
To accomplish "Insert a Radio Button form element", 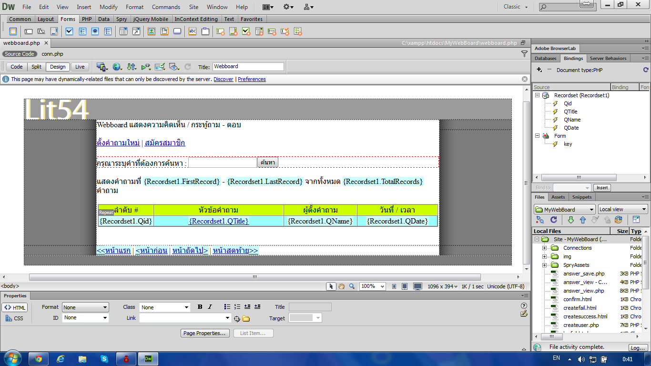I will tap(95, 31).
